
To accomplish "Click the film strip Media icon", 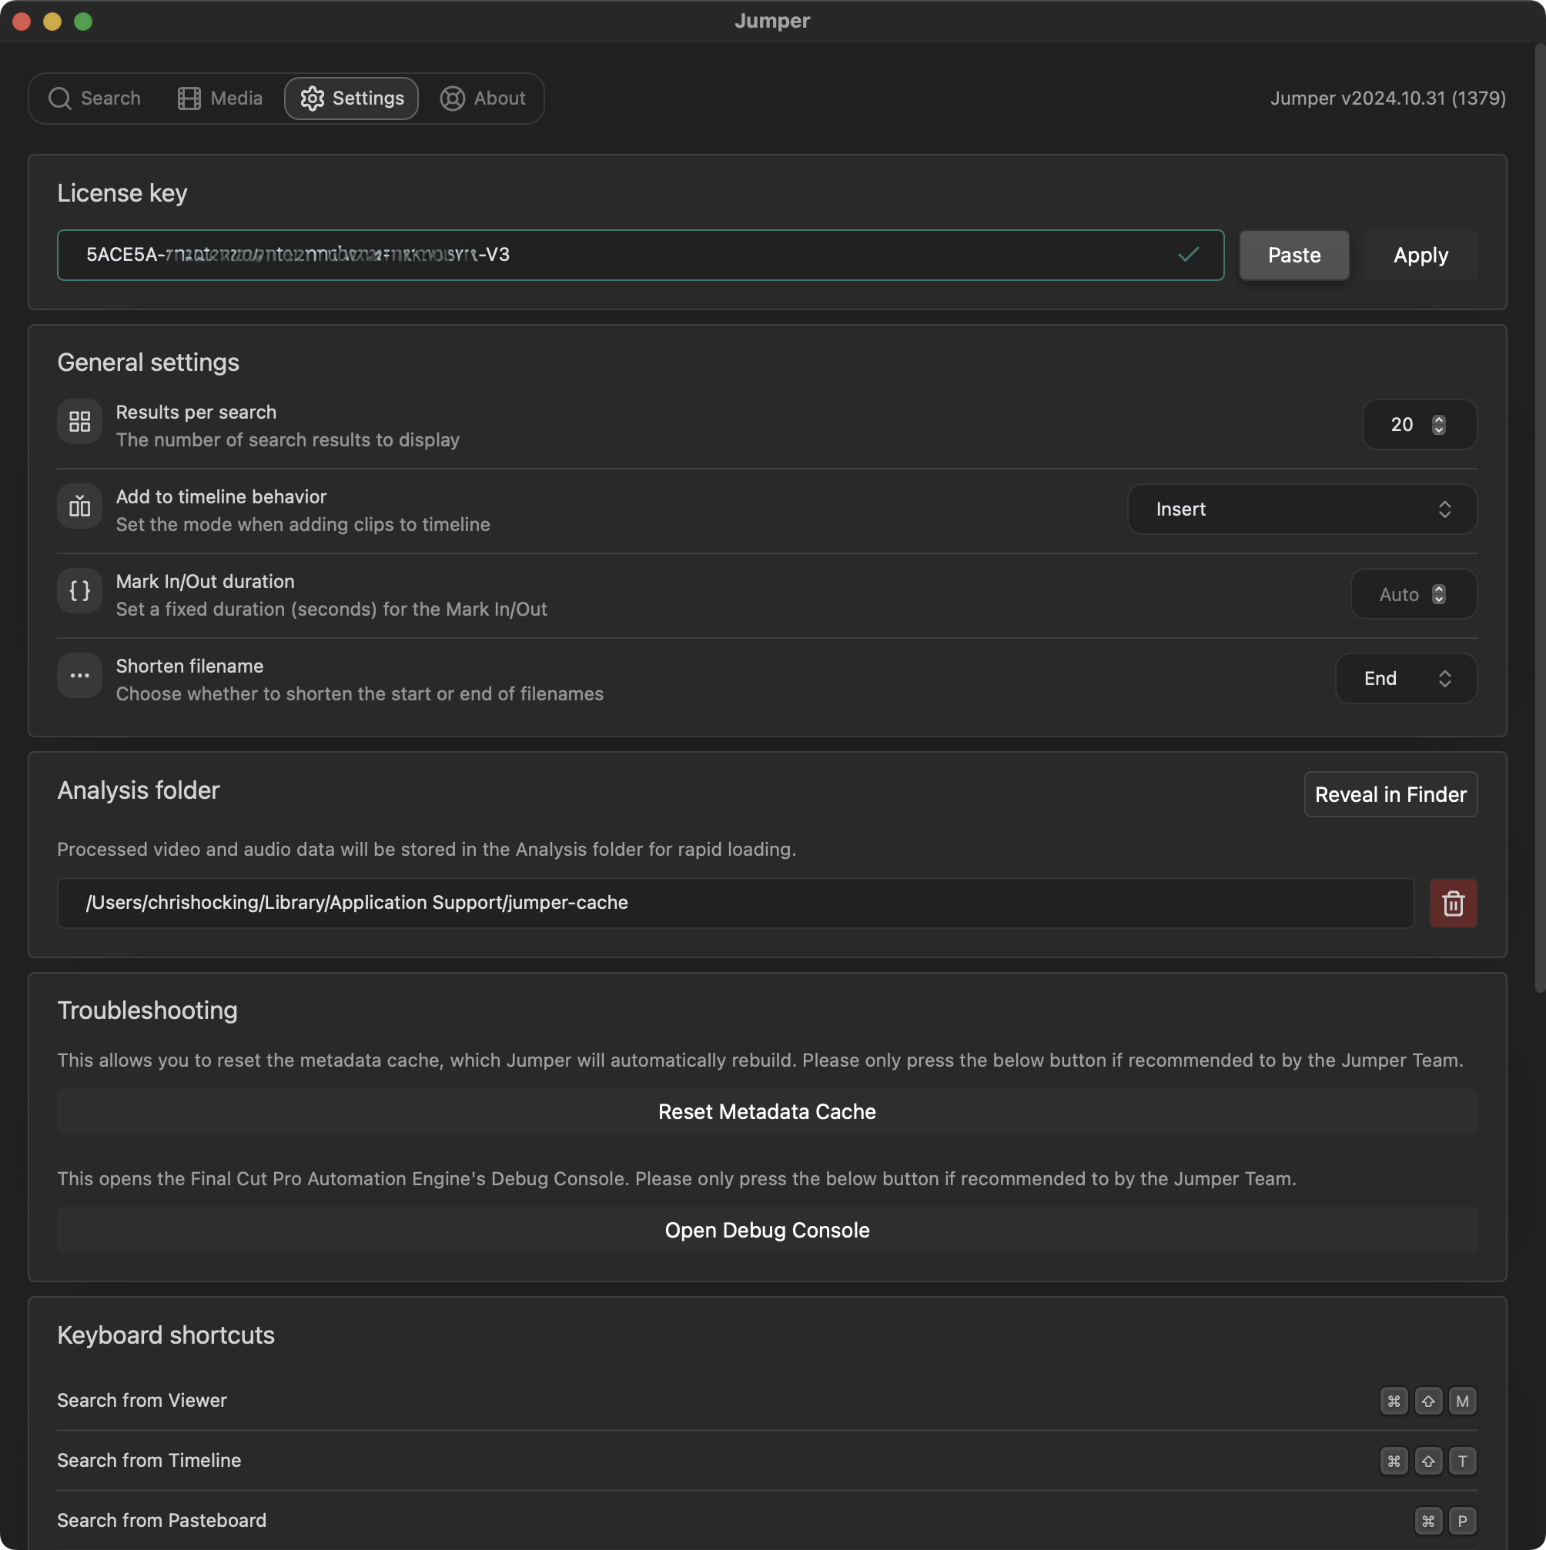I will pyautogui.click(x=189, y=98).
